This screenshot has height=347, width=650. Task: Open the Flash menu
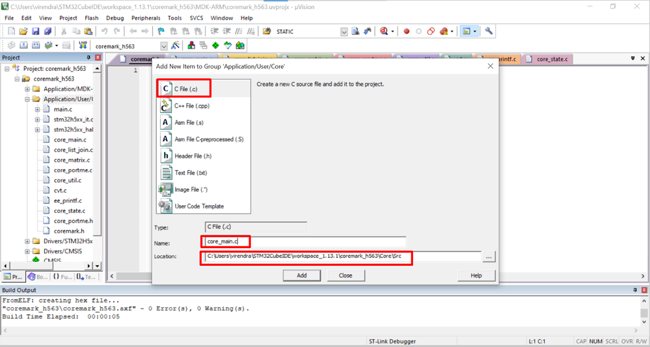pyautogui.click(x=92, y=18)
